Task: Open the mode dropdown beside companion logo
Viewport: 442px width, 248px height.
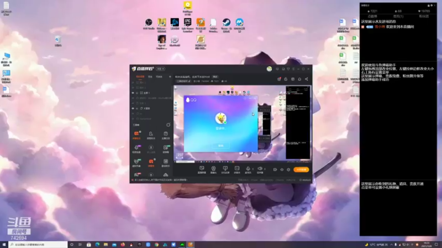Action: click(160, 69)
